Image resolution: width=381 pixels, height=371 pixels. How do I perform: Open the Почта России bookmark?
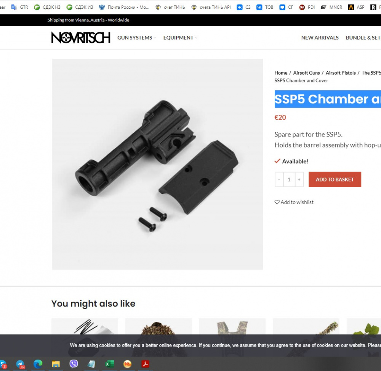coord(124,7)
